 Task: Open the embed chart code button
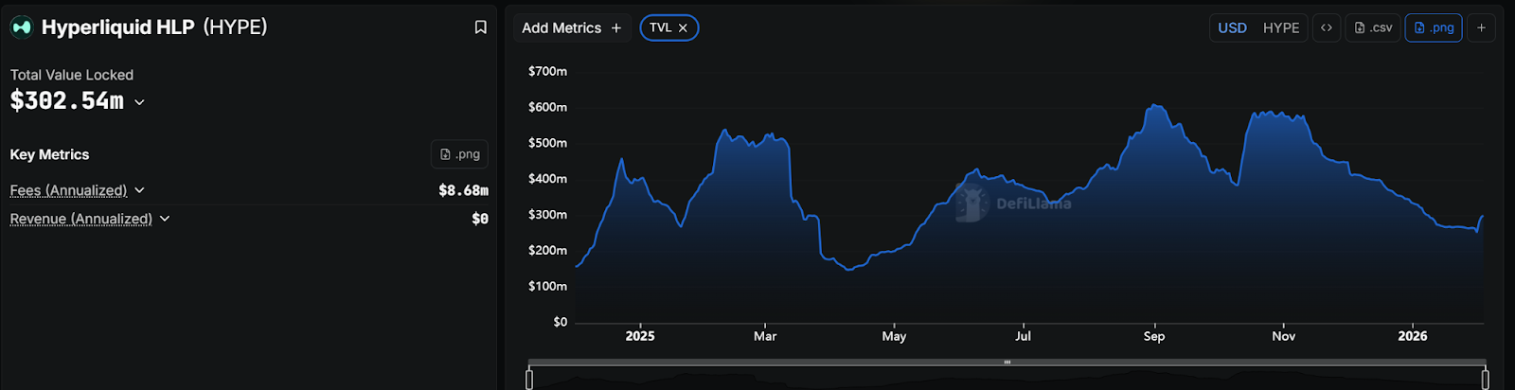click(1327, 28)
